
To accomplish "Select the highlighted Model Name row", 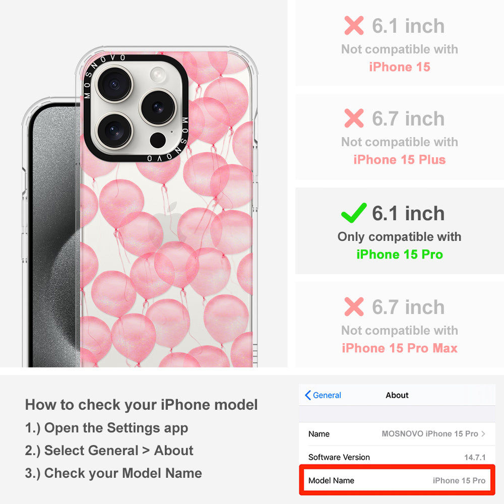I will tap(397, 480).
